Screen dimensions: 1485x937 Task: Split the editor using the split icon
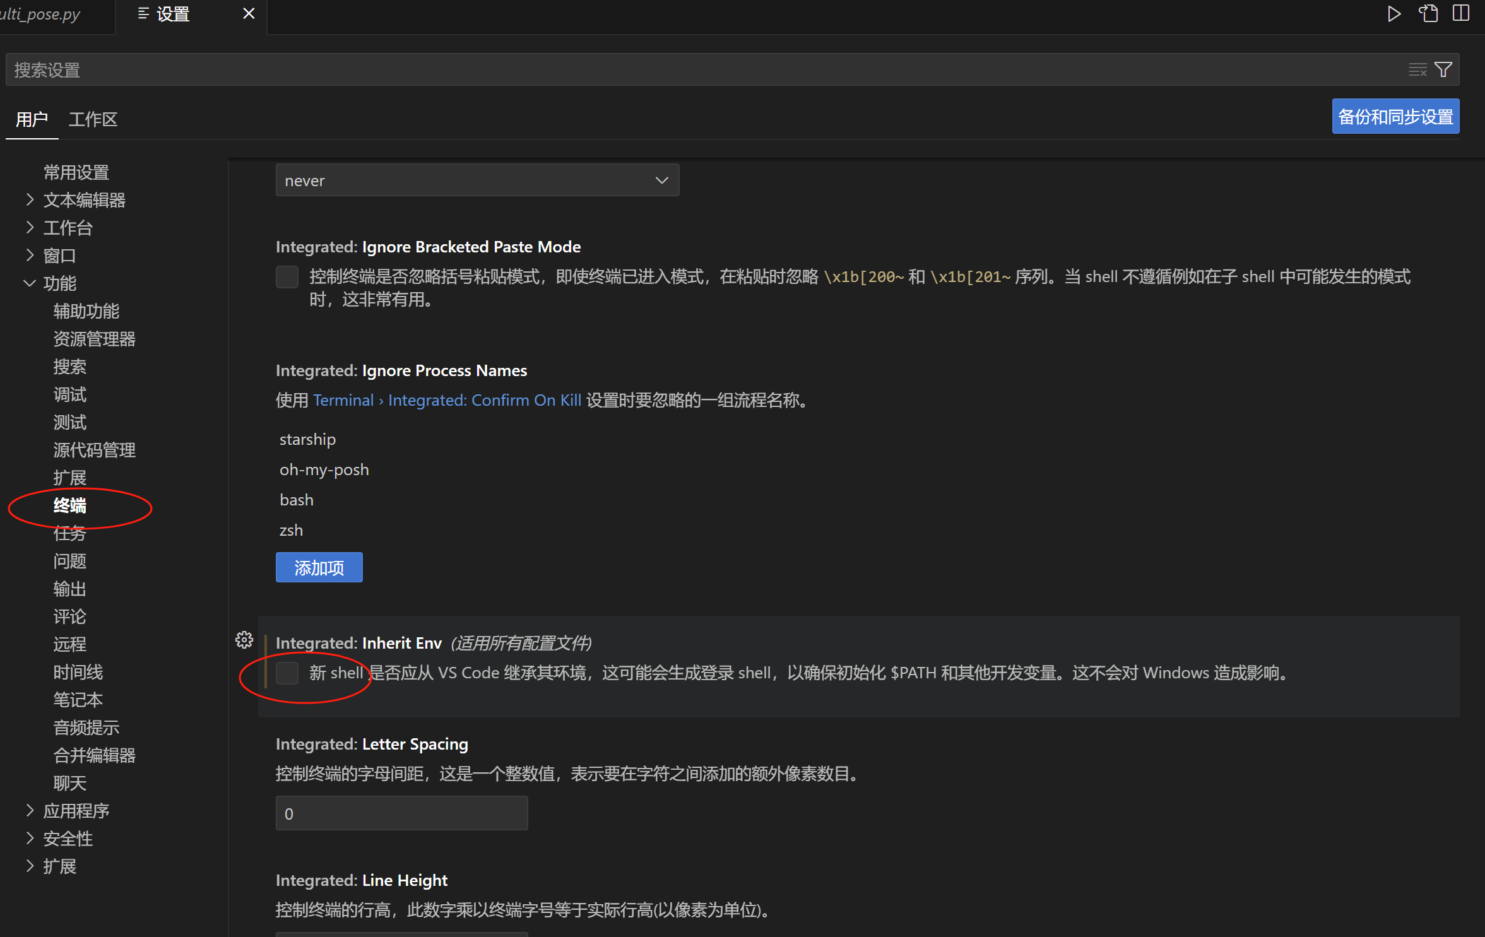[x=1462, y=13]
